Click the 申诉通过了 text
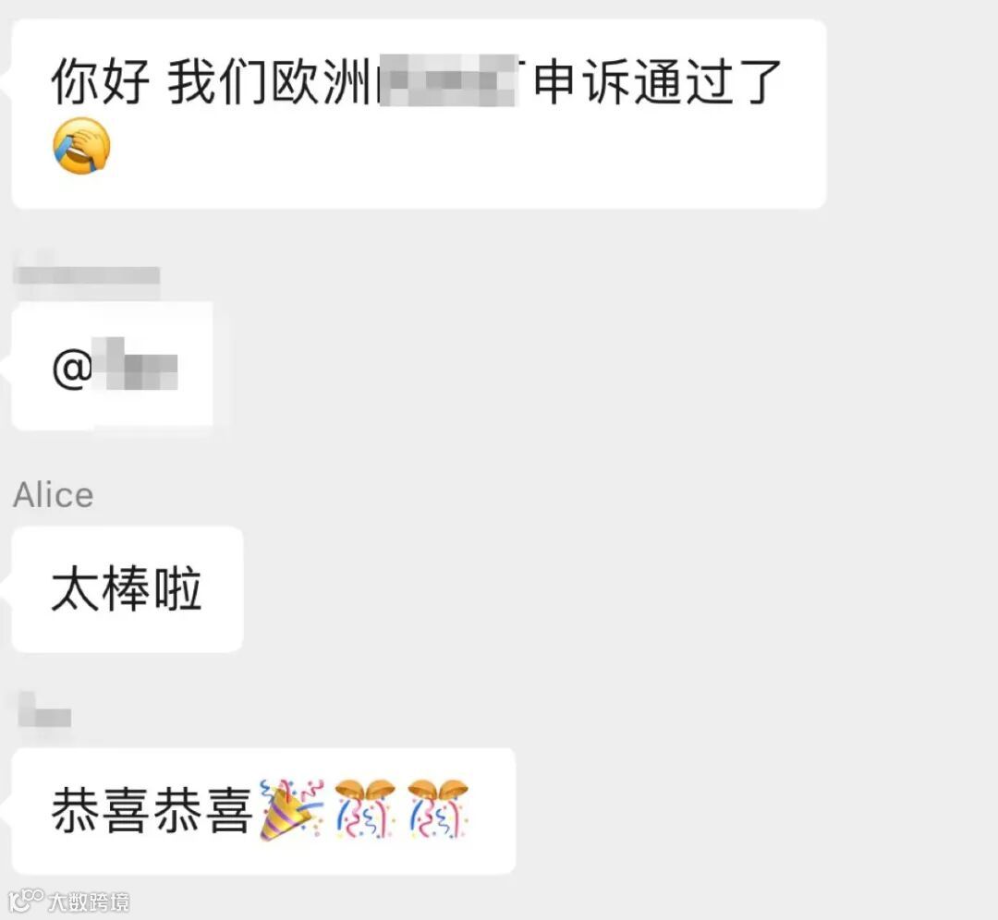This screenshot has height=920, width=998. point(658,80)
